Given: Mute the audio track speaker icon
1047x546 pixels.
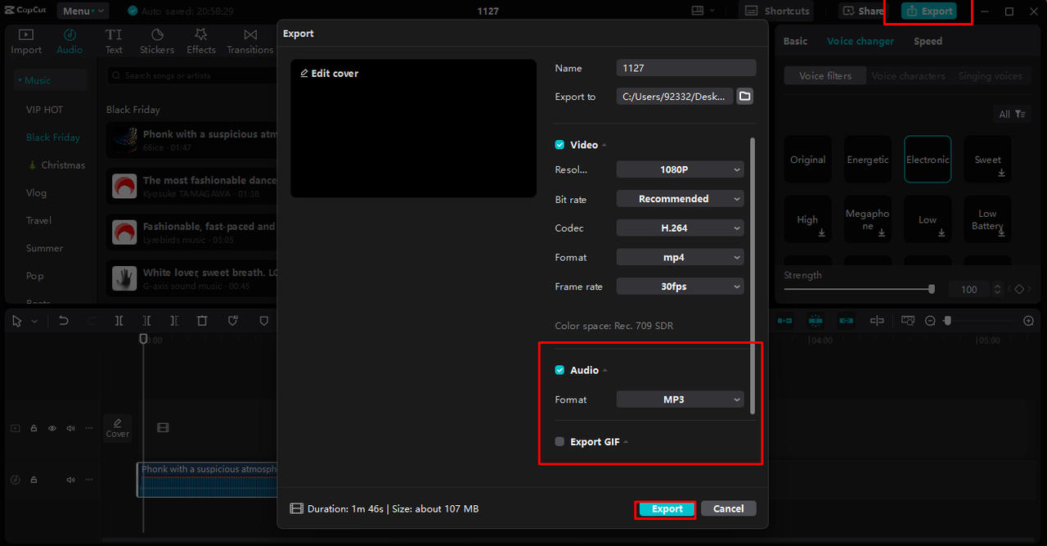Looking at the screenshot, I should pyautogui.click(x=70, y=480).
